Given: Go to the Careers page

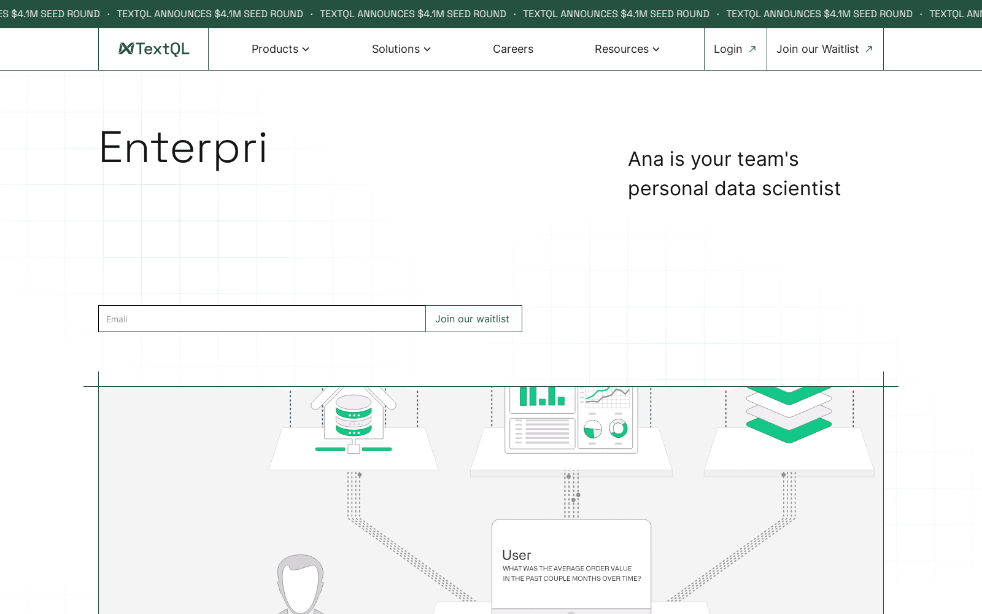Looking at the screenshot, I should [x=513, y=49].
